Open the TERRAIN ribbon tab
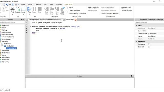164x92 pixels. tap(38, 4)
